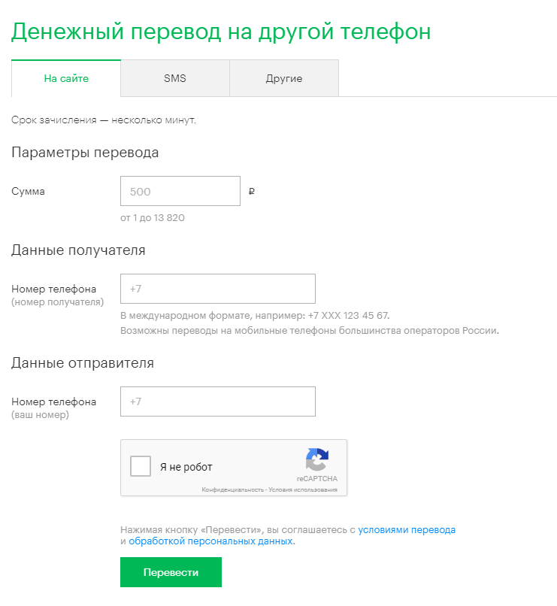Switch to the SMS tab
This screenshot has width=557, height=606.
coord(175,78)
